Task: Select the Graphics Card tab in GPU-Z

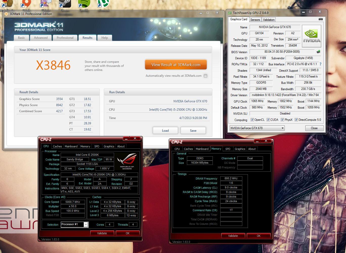Action: [239, 19]
